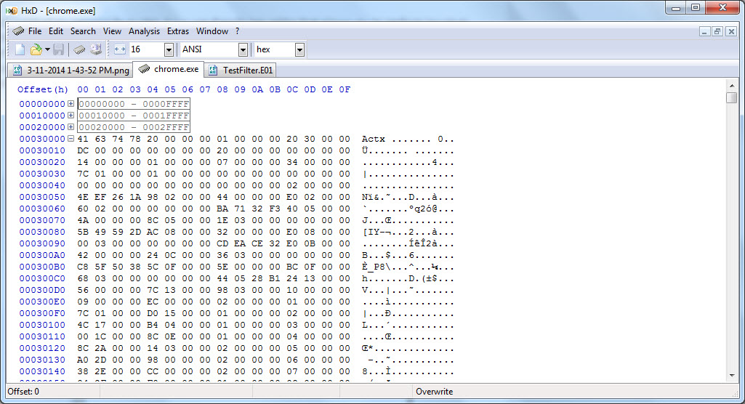Image resolution: width=745 pixels, height=404 pixels.
Task: Close the inner document with the X icon
Action: click(731, 31)
